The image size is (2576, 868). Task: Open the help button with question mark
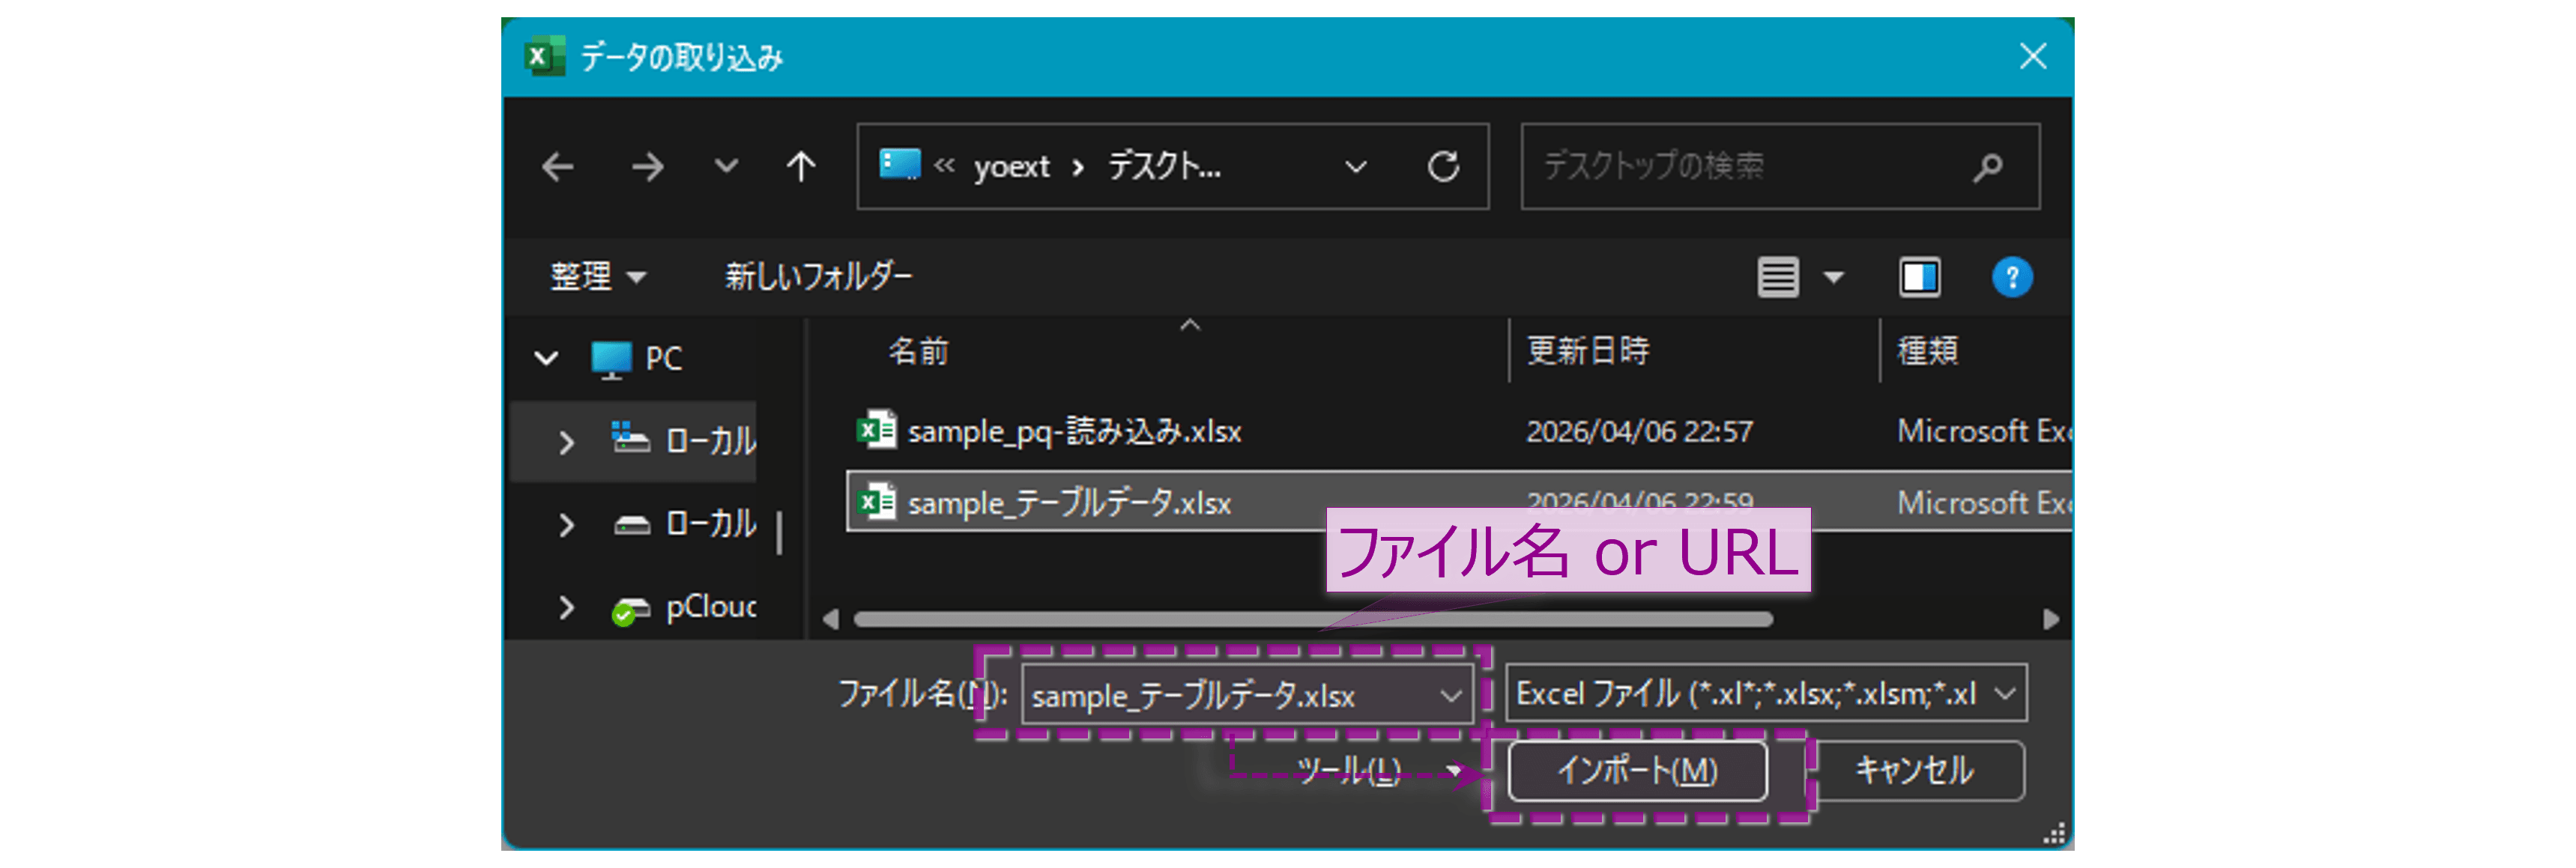coord(2013,277)
